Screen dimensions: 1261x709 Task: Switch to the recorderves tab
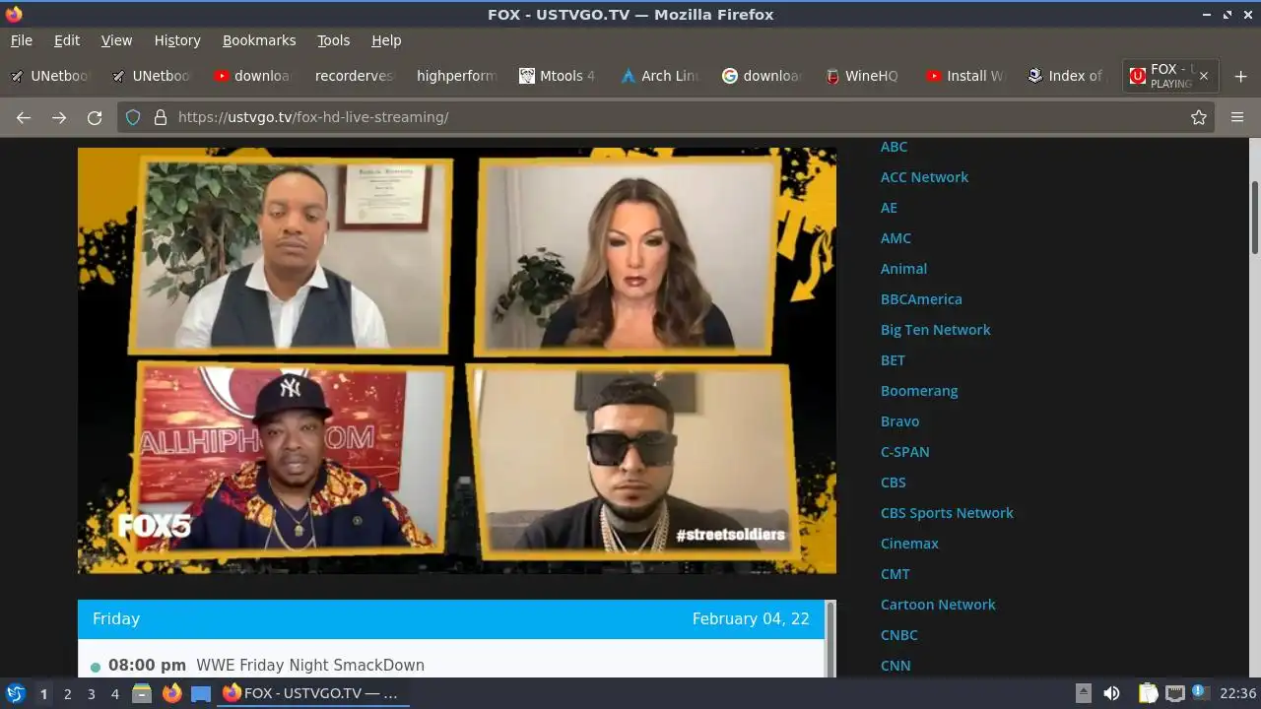coord(354,76)
